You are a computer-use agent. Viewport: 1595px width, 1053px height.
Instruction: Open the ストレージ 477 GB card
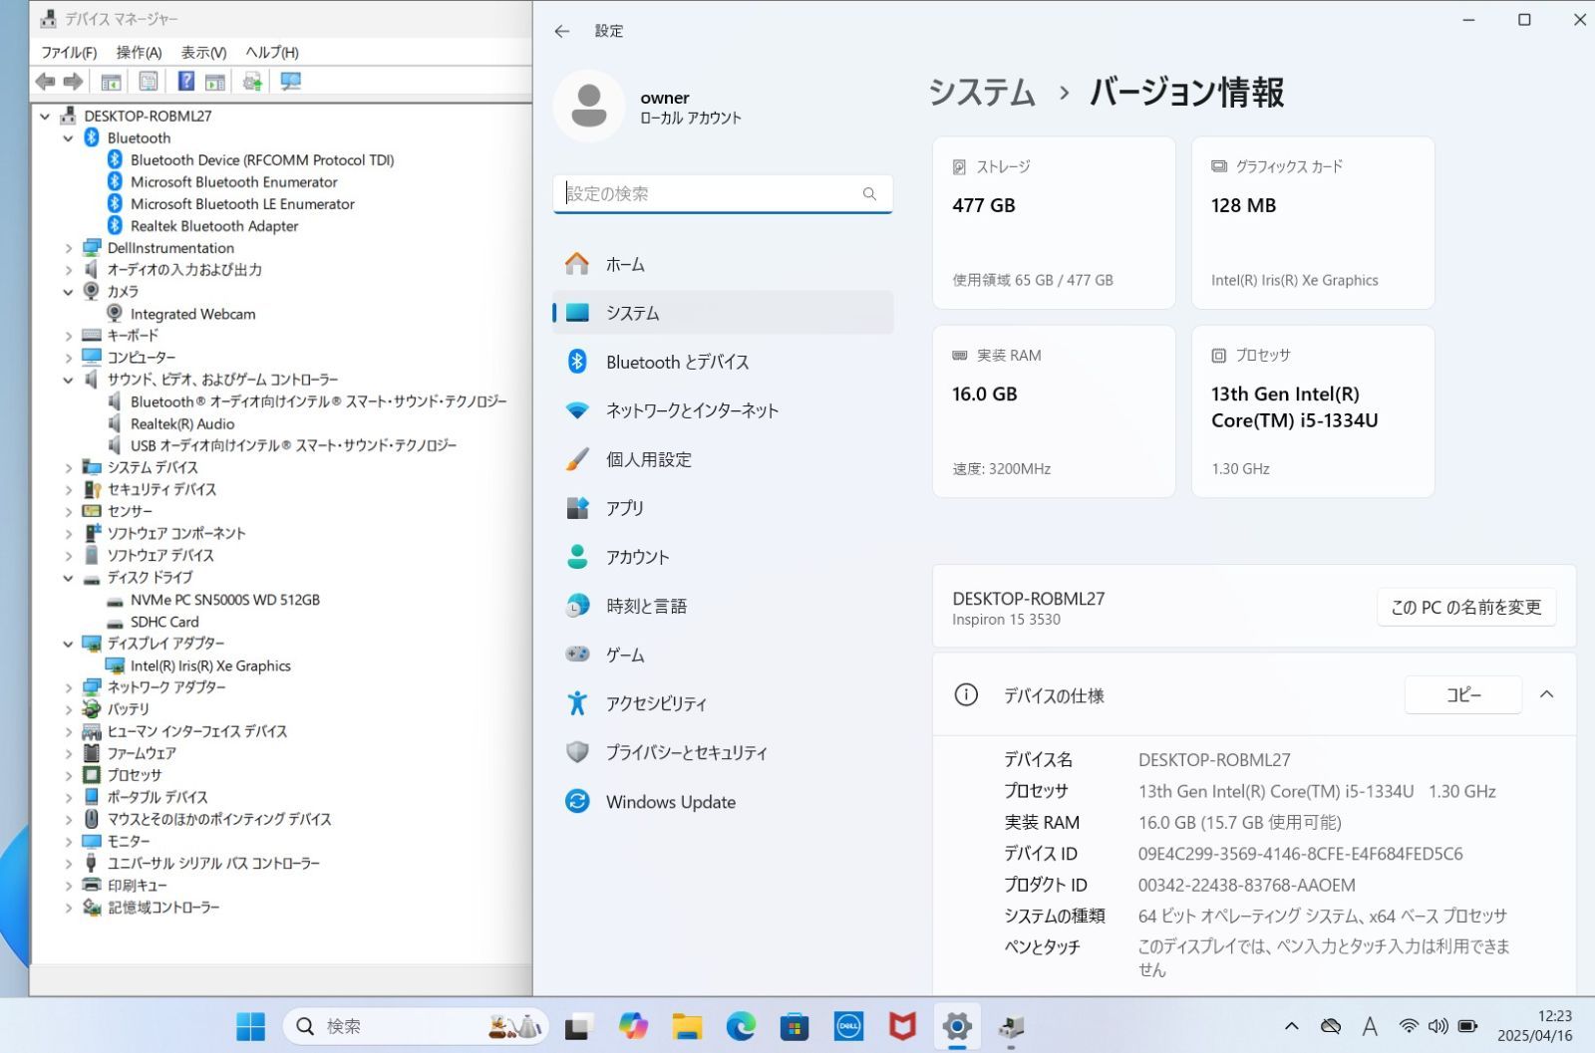tap(1054, 223)
